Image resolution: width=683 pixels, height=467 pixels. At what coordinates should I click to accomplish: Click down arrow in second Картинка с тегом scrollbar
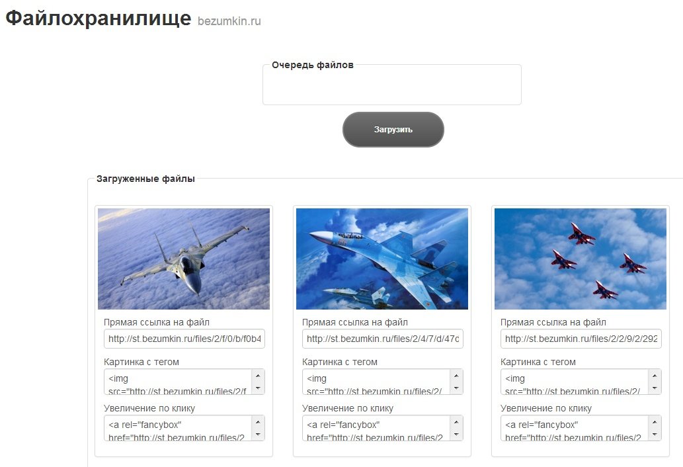[456, 388]
